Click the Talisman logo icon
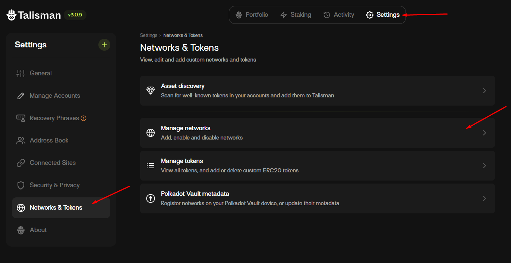 tap(12, 15)
